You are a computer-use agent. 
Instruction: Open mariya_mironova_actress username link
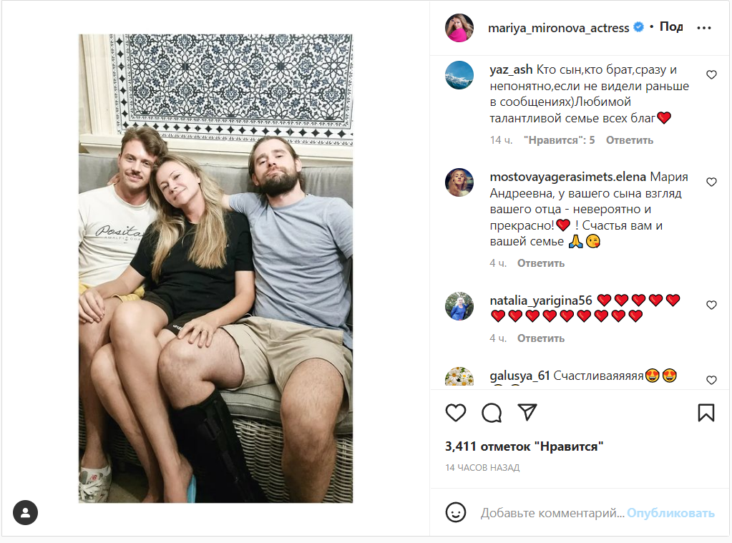[x=558, y=28]
